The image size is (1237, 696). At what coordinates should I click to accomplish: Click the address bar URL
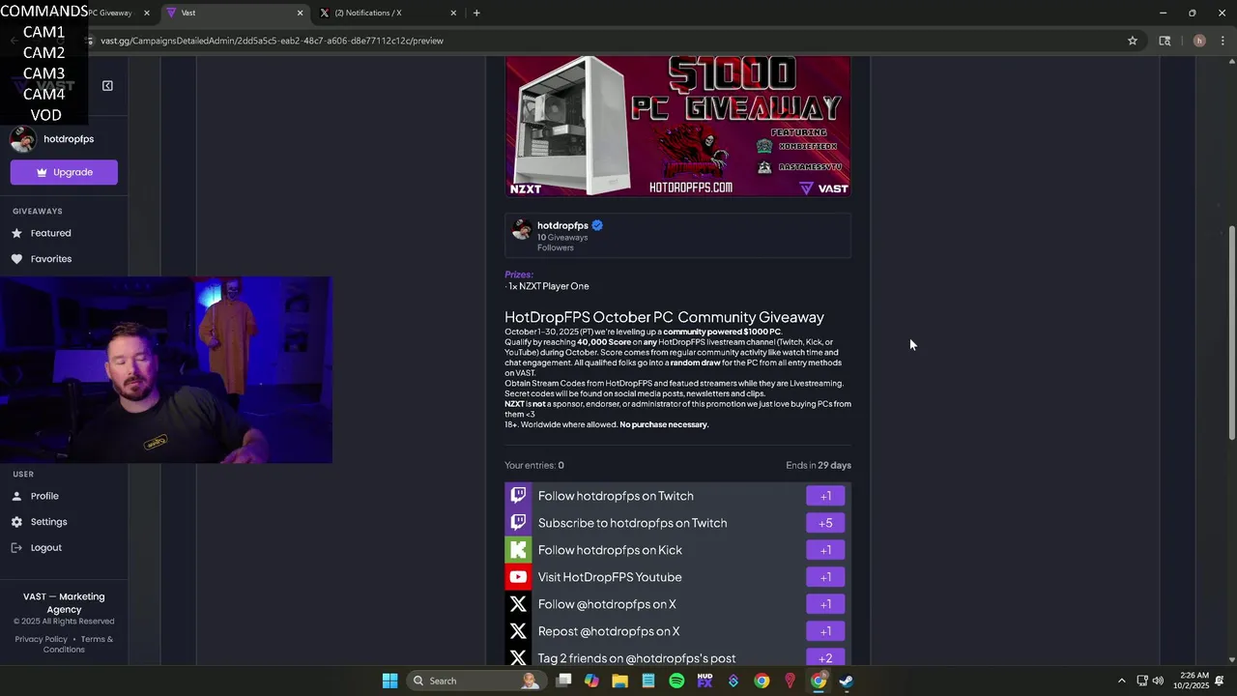click(x=273, y=41)
